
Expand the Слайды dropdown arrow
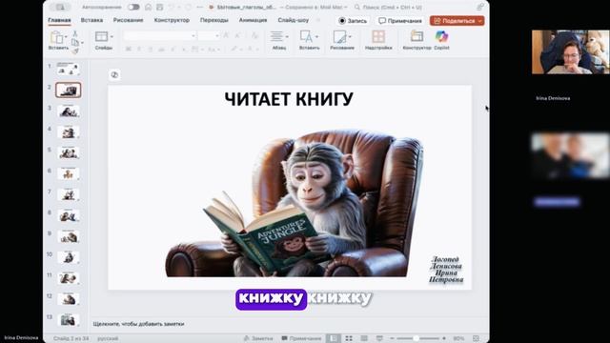click(112, 36)
